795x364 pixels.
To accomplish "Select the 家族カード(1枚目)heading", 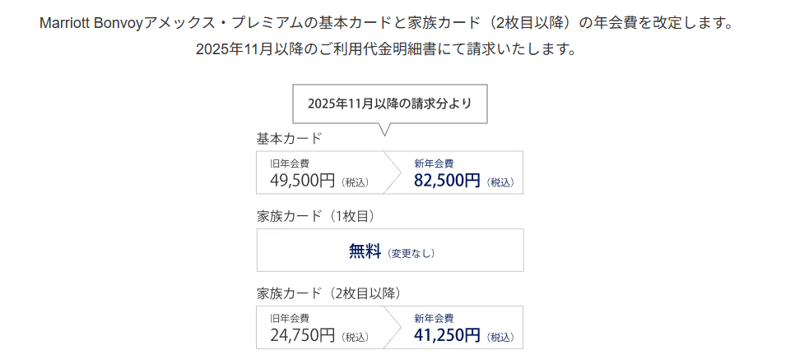I will coord(316,216).
